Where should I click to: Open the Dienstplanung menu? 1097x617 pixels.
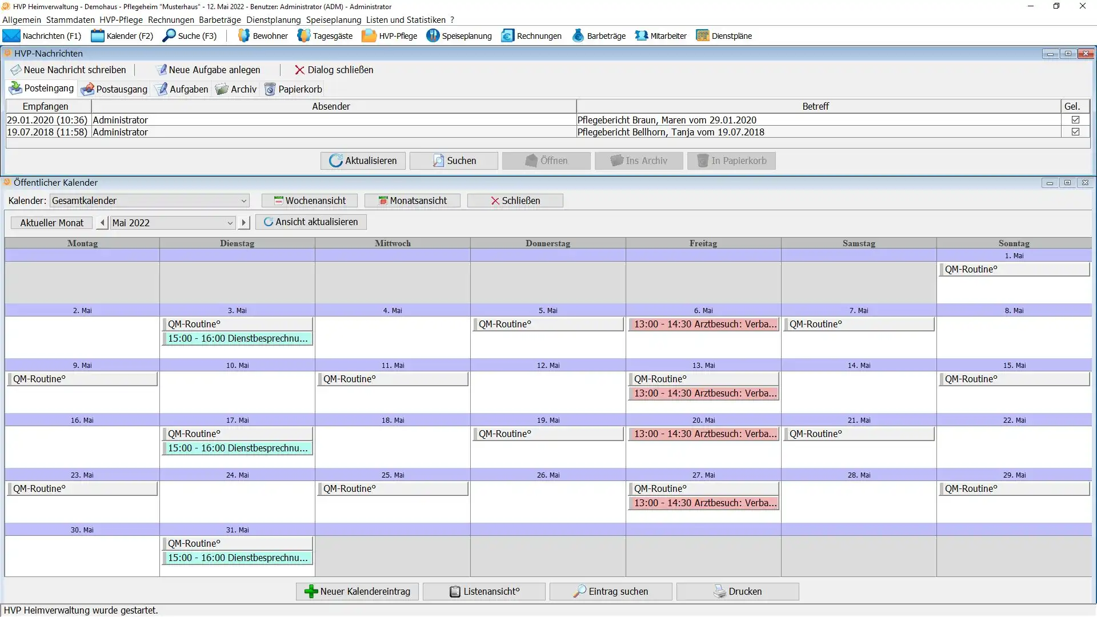click(x=273, y=20)
